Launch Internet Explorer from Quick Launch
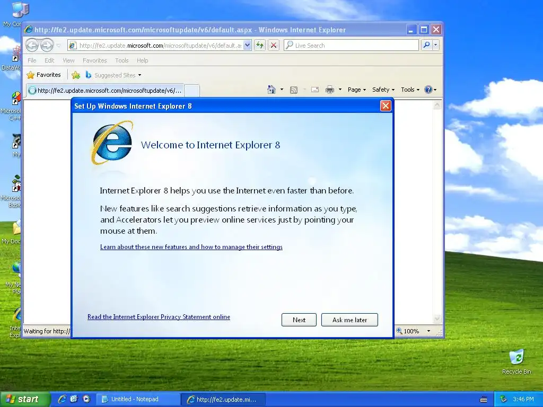 tap(62, 399)
